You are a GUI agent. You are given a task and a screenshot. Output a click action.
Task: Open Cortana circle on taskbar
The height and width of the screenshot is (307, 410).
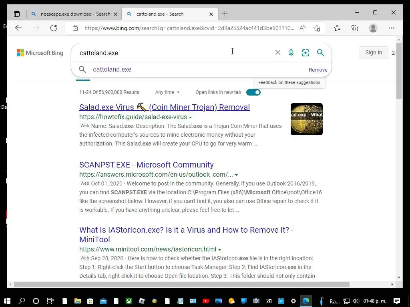click(36, 301)
